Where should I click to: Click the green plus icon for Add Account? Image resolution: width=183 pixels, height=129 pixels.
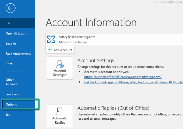[x=50, y=50]
